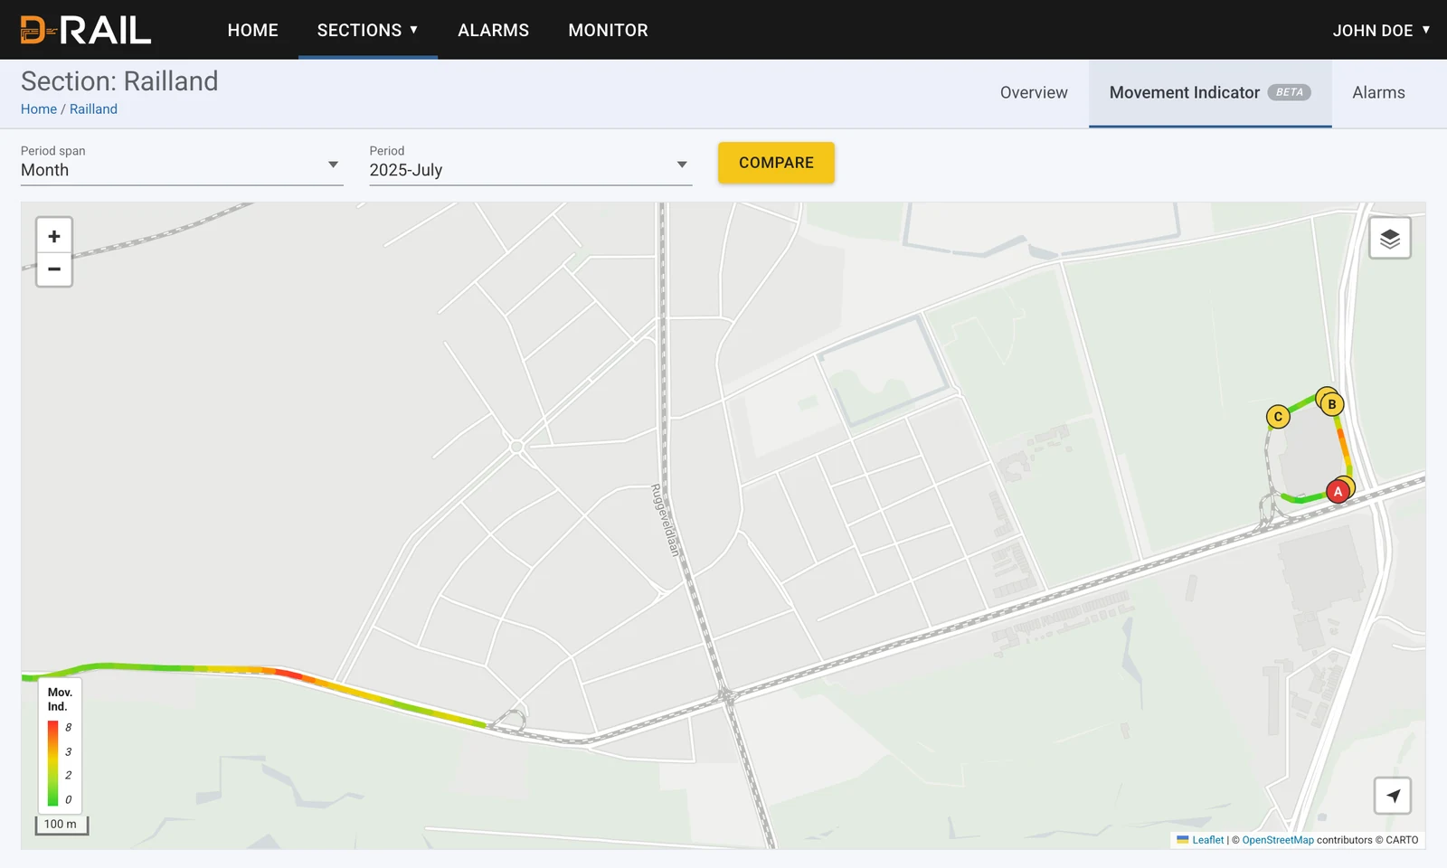
Task: Open the JOHN DOE user menu
Action: [1381, 30]
